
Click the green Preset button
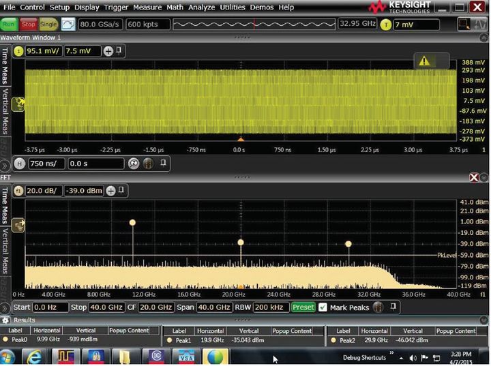(303, 307)
